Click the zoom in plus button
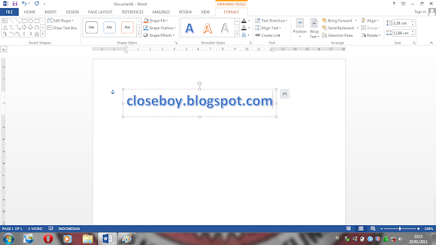The image size is (436, 245). click(418, 229)
